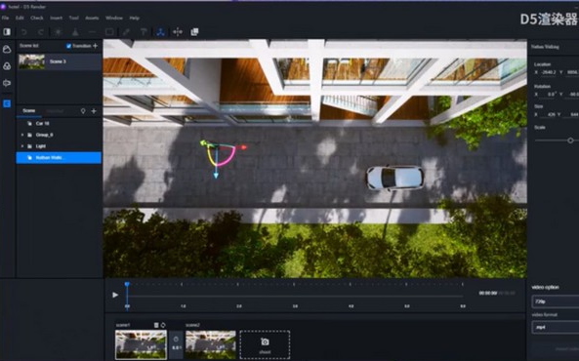Select the move gizmo tool icon

(178, 32)
